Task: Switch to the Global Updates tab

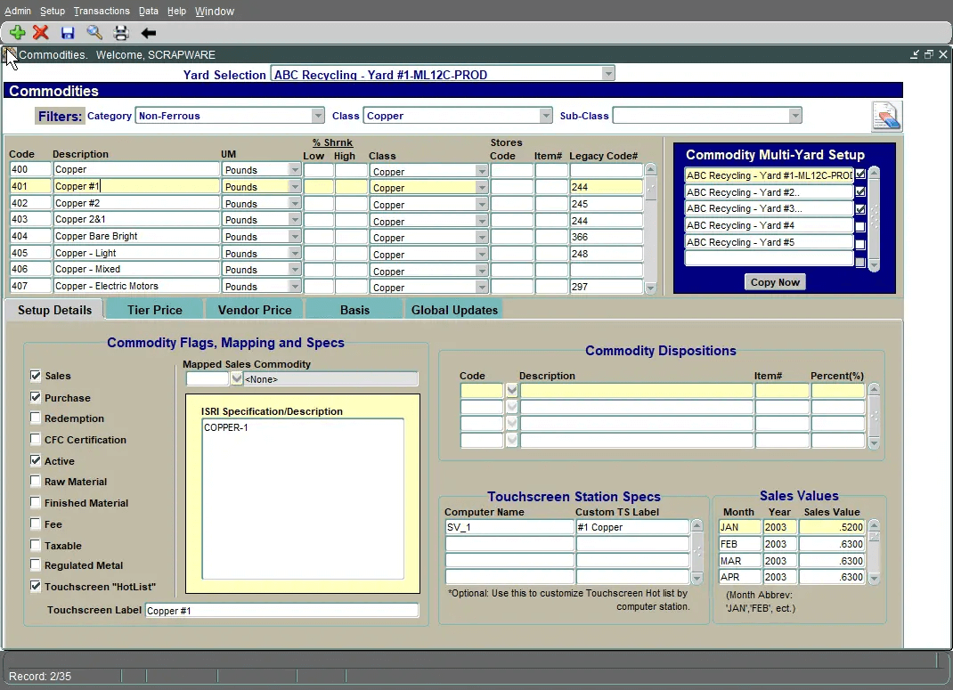Action: pos(457,309)
